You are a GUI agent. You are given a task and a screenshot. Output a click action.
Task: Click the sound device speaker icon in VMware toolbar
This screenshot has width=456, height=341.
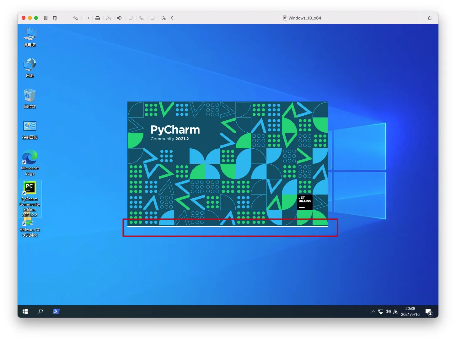click(x=120, y=18)
